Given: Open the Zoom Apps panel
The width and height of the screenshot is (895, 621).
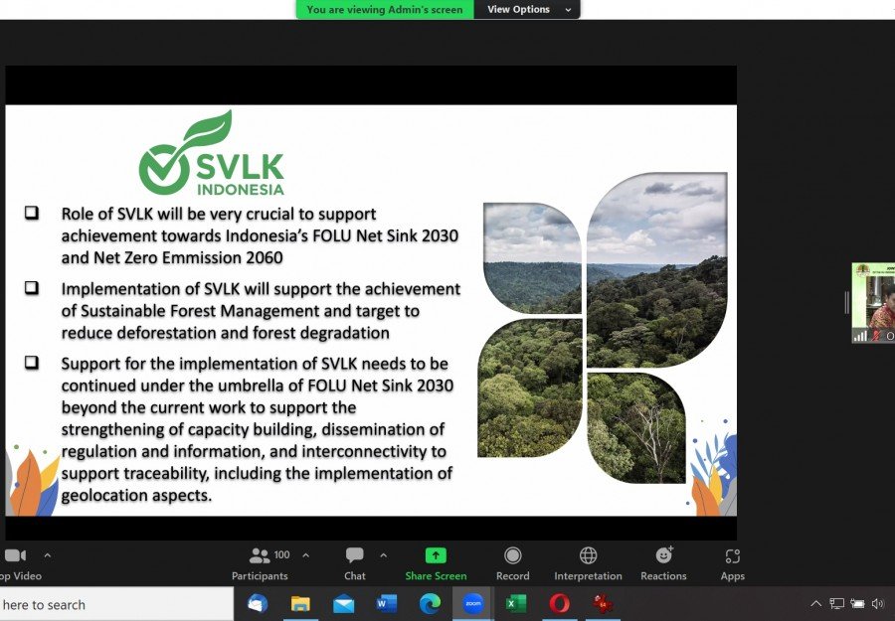Looking at the screenshot, I should [732, 564].
